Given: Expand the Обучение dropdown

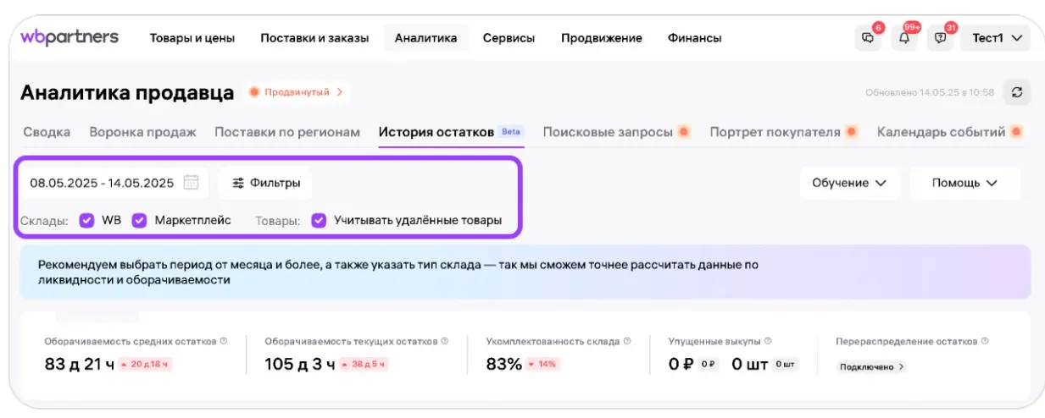Looking at the screenshot, I should [849, 183].
